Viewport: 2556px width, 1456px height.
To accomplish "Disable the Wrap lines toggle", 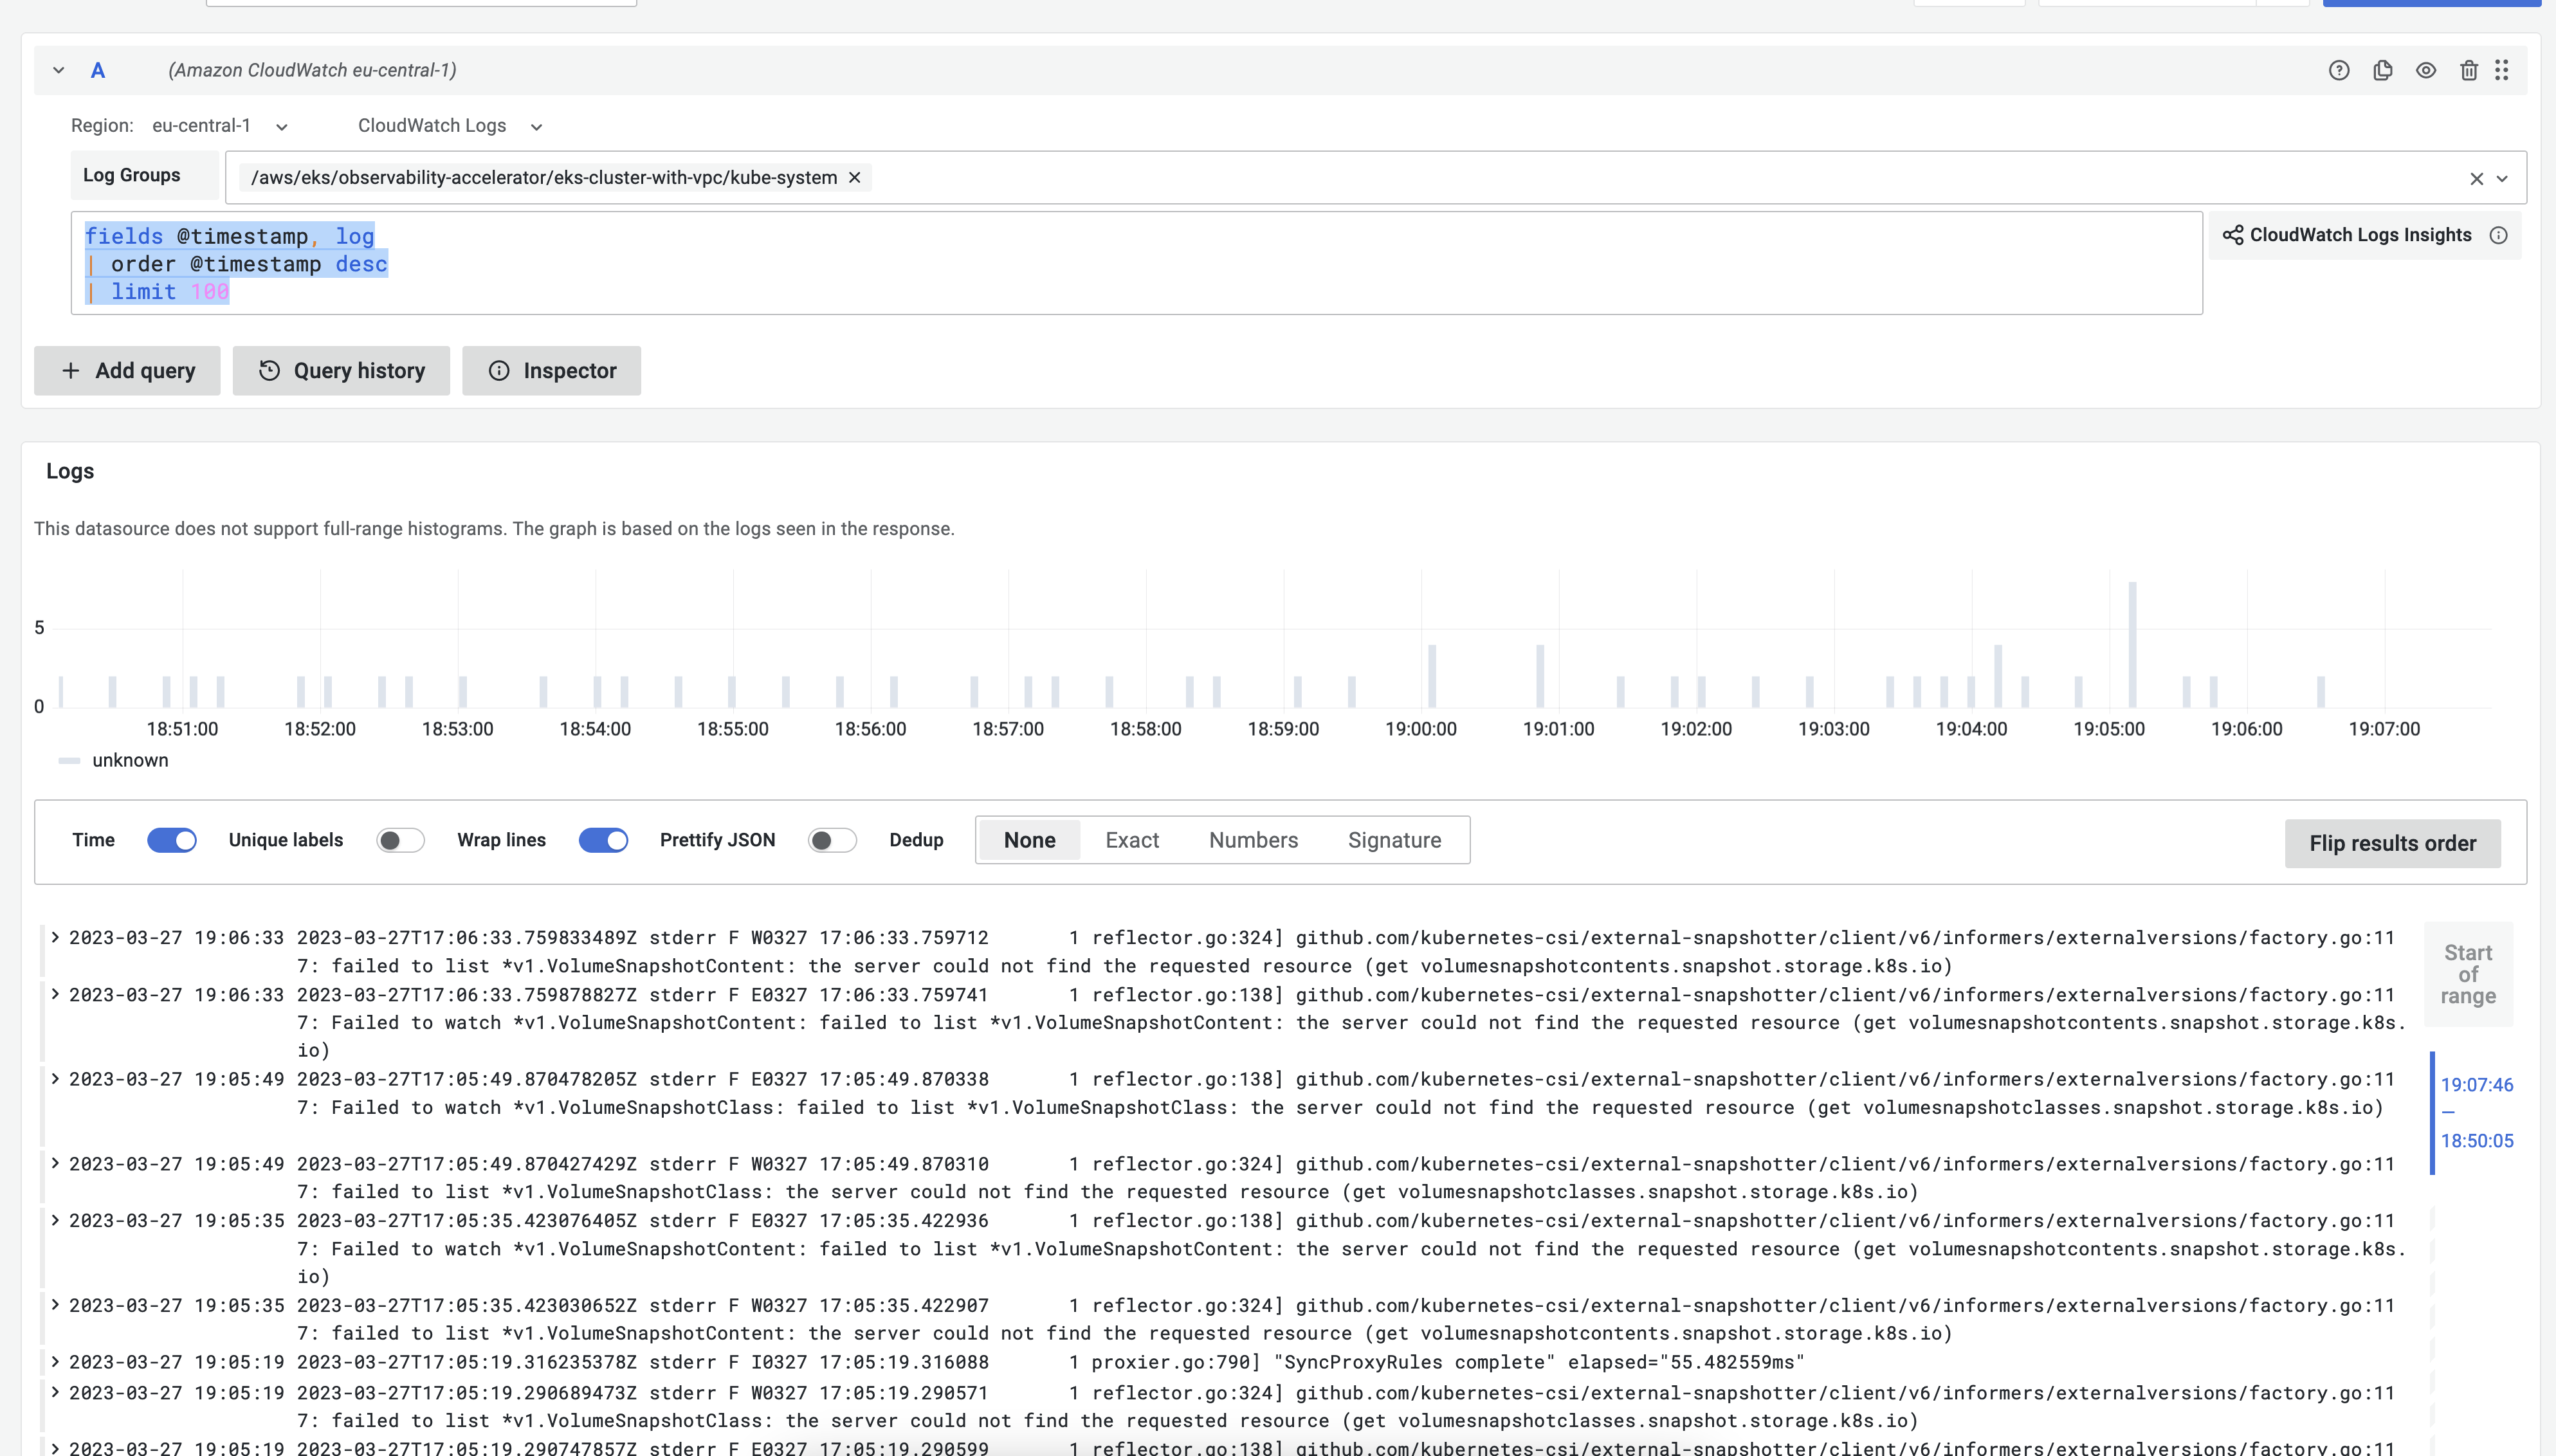I will [604, 840].
